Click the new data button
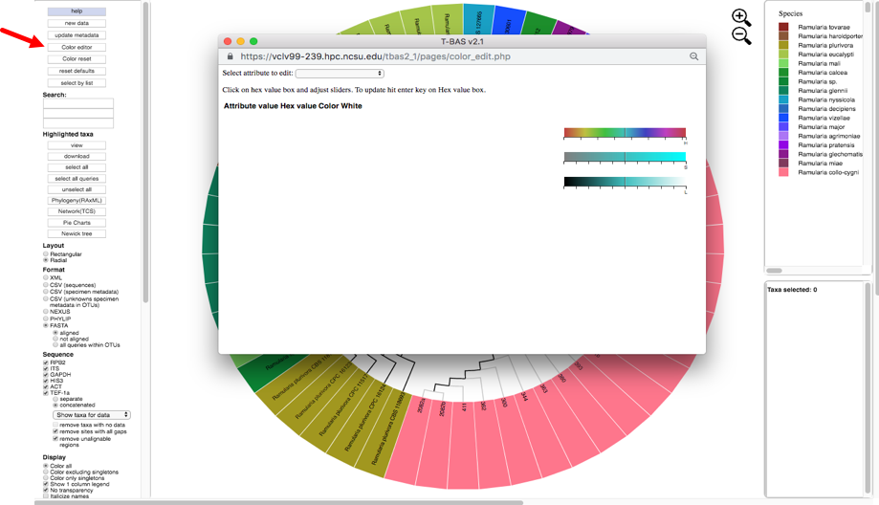The image size is (879, 505). (x=77, y=24)
